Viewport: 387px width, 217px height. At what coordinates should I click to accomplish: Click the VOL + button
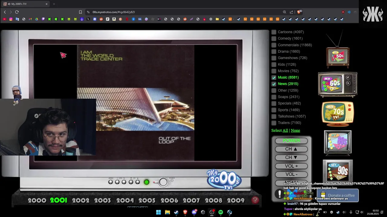[x=291, y=166]
